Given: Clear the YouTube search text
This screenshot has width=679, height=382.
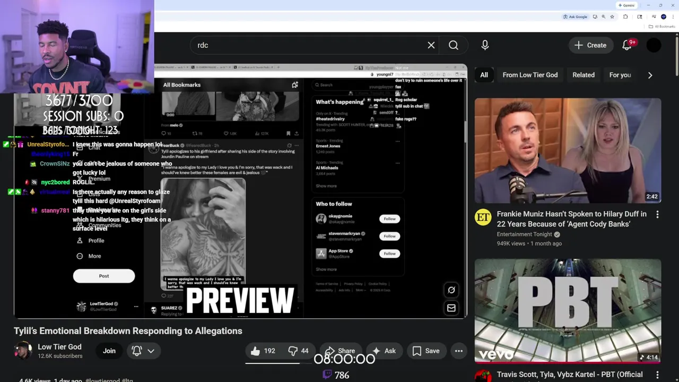Looking at the screenshot, I should coord(431,45).
